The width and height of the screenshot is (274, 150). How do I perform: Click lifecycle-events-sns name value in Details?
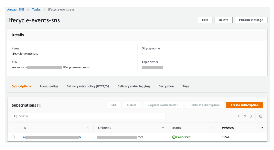pos(25,54)
